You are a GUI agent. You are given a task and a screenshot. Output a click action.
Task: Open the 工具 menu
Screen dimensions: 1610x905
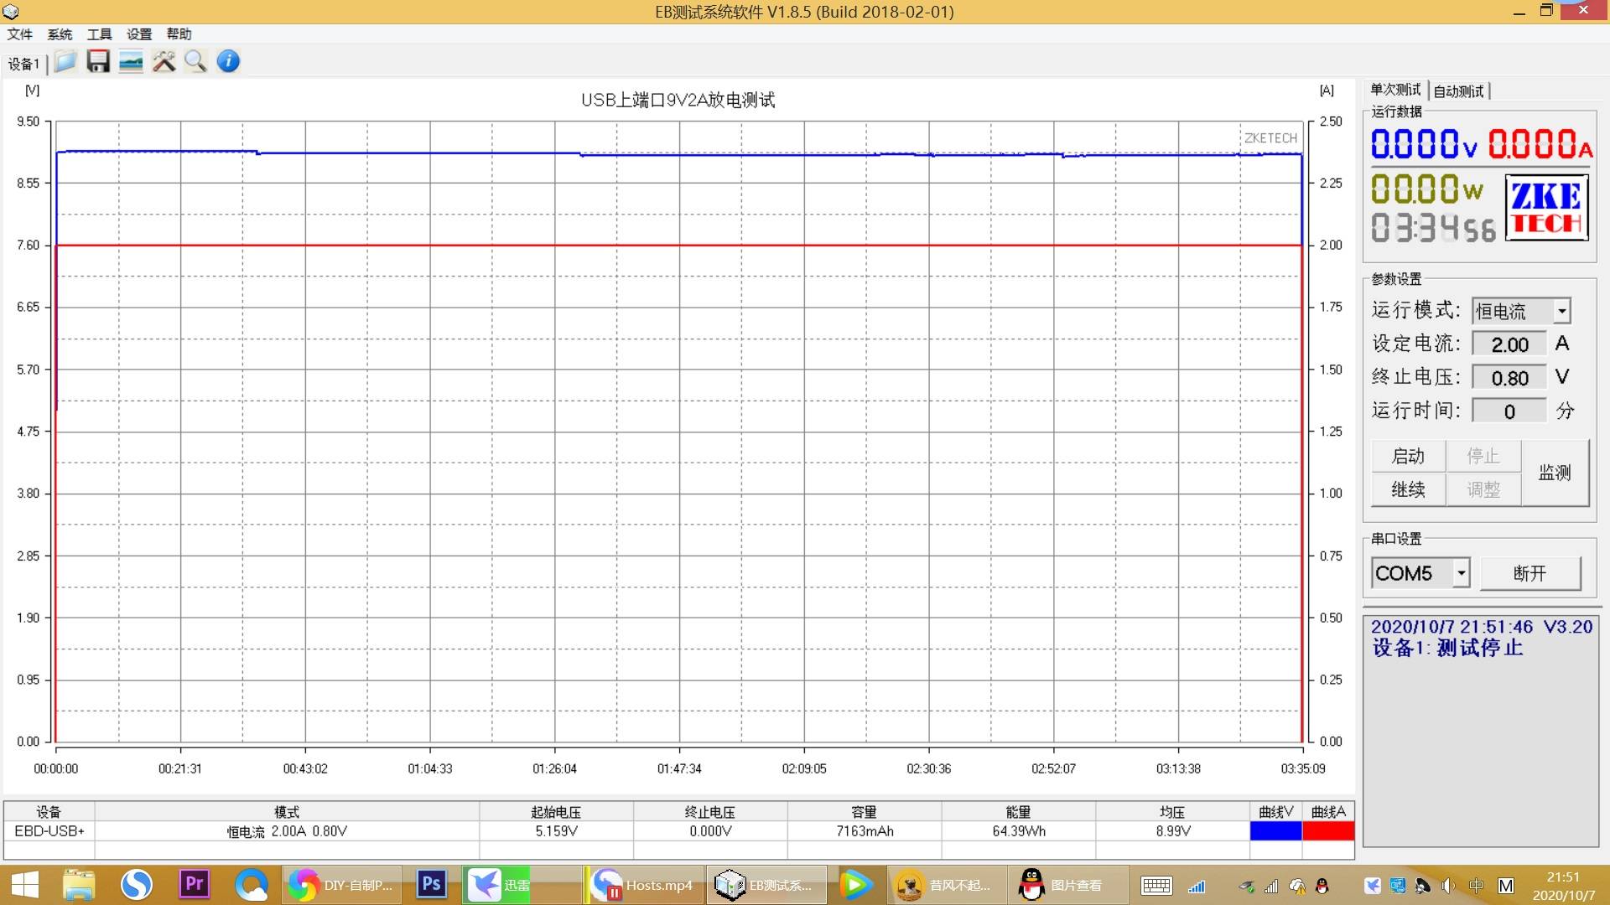[100, 34]
